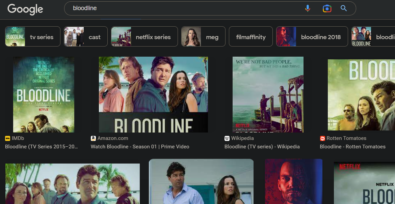395x204 pixels.
Task: Open the Wikipedia dock poster image
Action: coord(268,94)
